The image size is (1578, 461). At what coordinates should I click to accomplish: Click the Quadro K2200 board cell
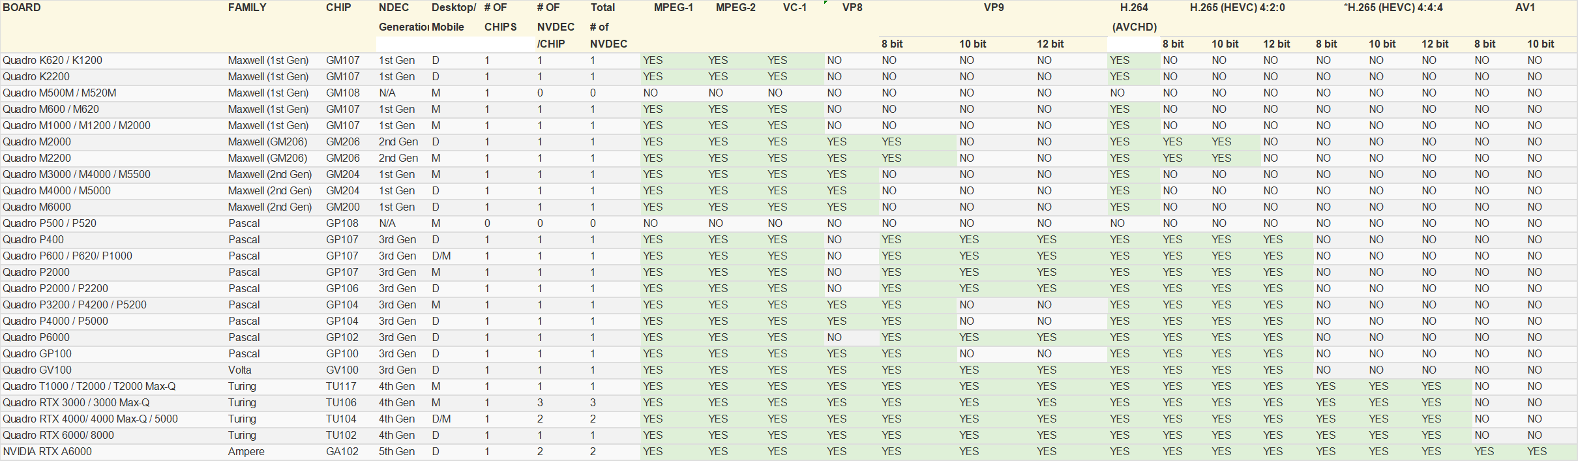[x=36, y=77]
